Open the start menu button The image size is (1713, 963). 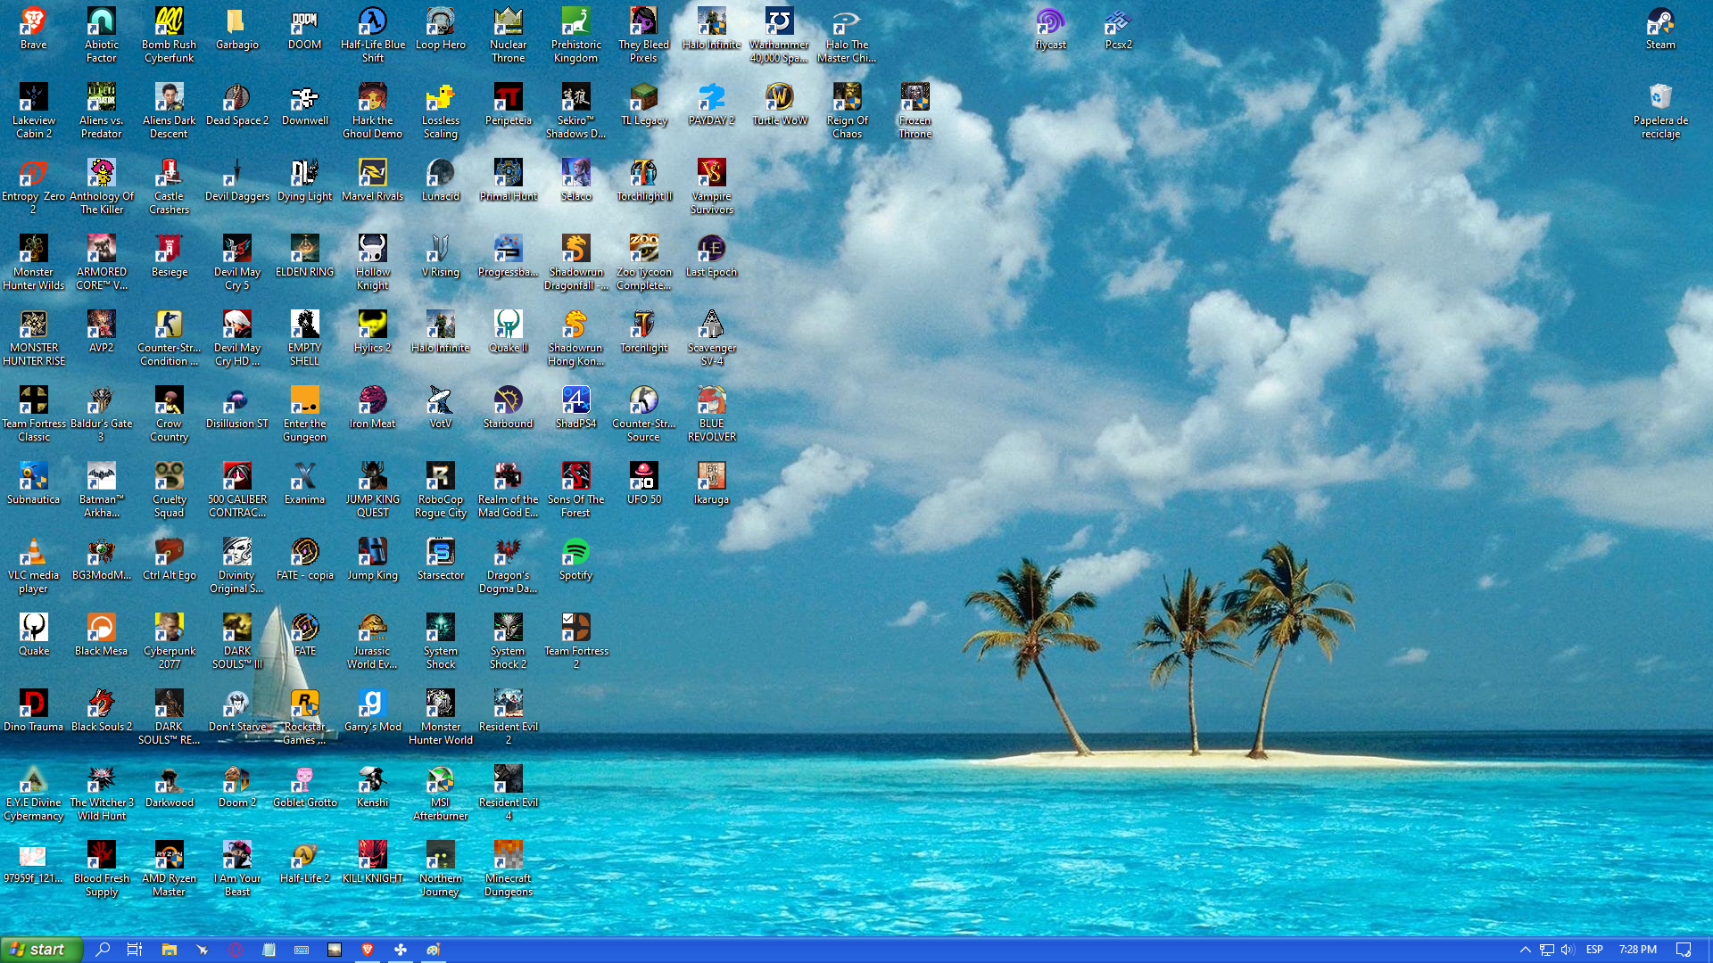41,950
